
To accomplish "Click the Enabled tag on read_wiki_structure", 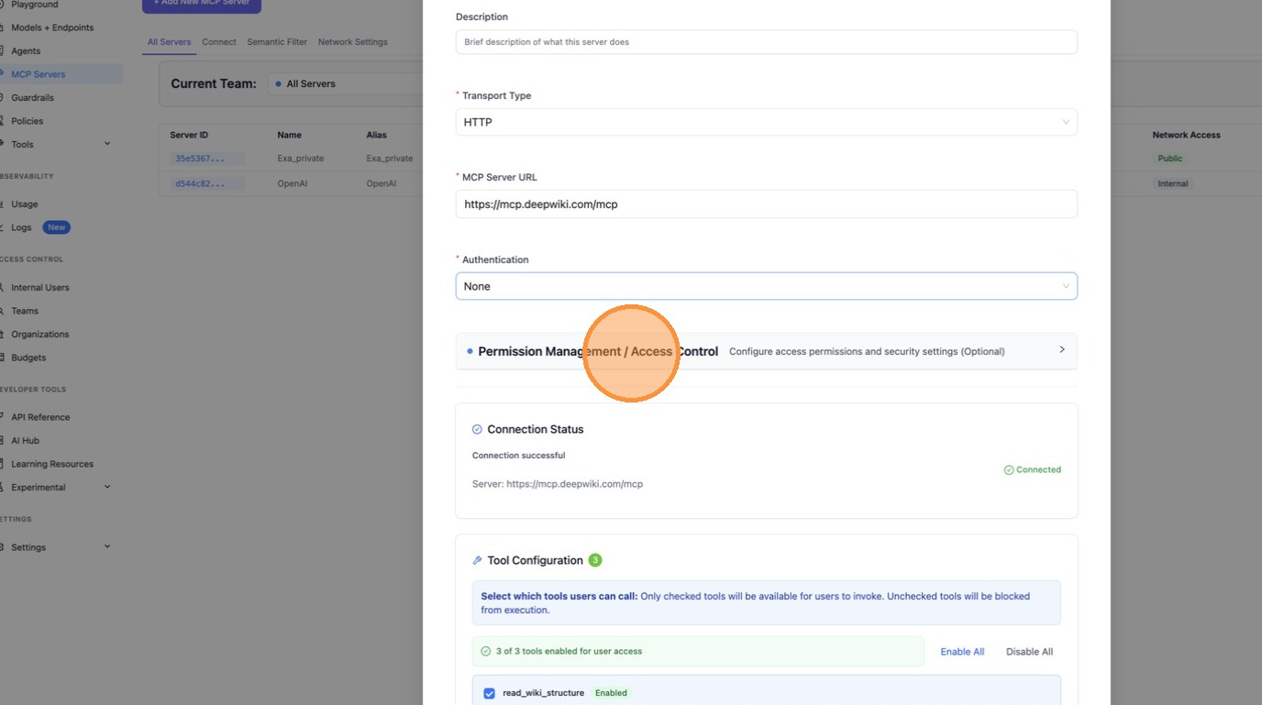I will 611,693.
